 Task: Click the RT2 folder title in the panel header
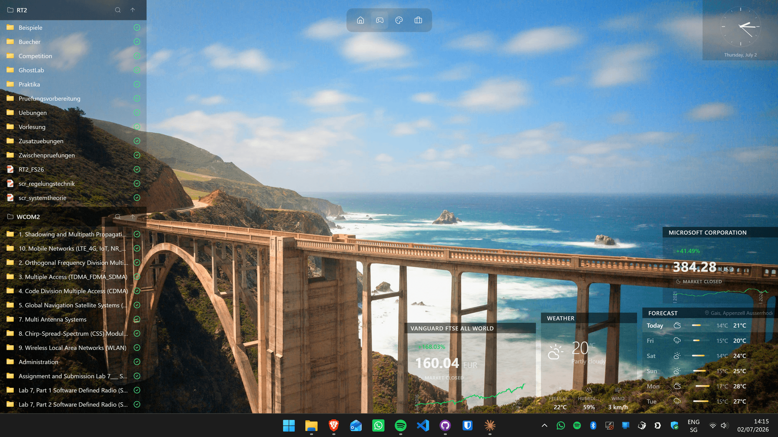pos(22,10)
